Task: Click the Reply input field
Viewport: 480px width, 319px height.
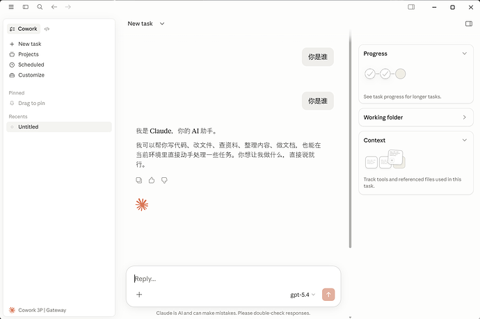Action: click(233, 279)
